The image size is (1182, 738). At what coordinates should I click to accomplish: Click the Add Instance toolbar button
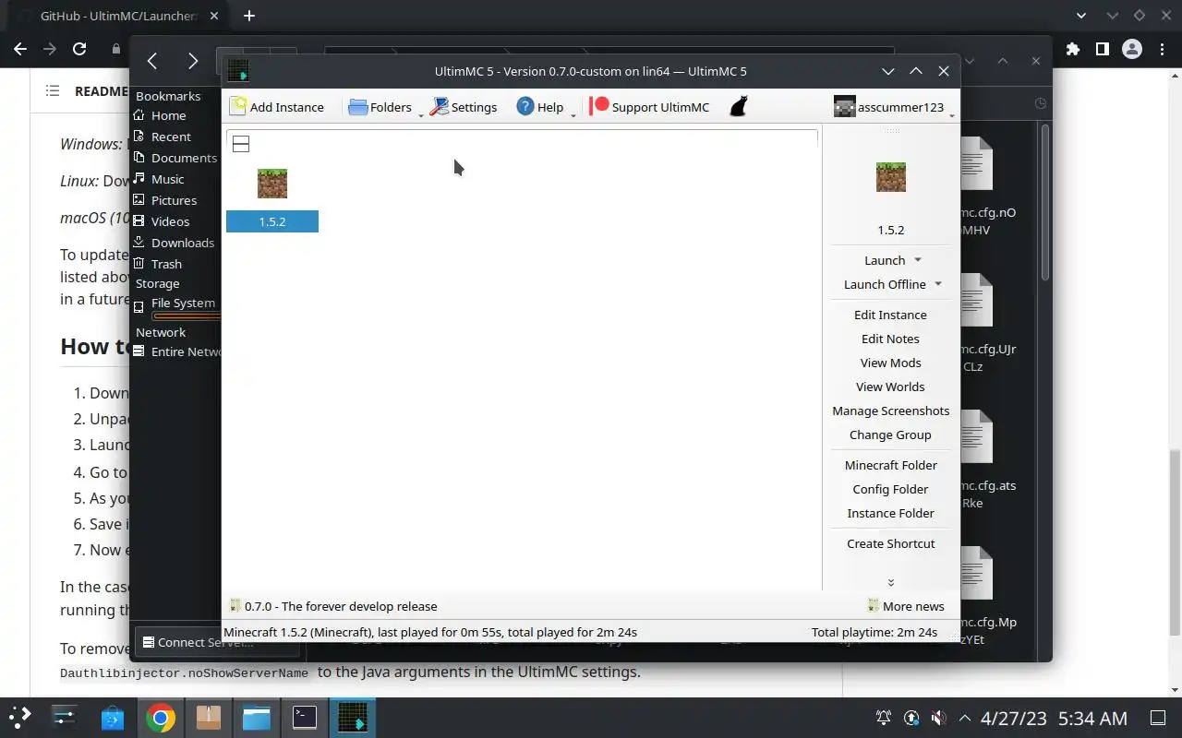[277, 107]
